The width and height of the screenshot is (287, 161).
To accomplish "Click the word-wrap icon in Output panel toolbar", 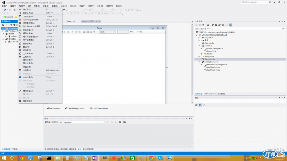I will coord(124,122).
